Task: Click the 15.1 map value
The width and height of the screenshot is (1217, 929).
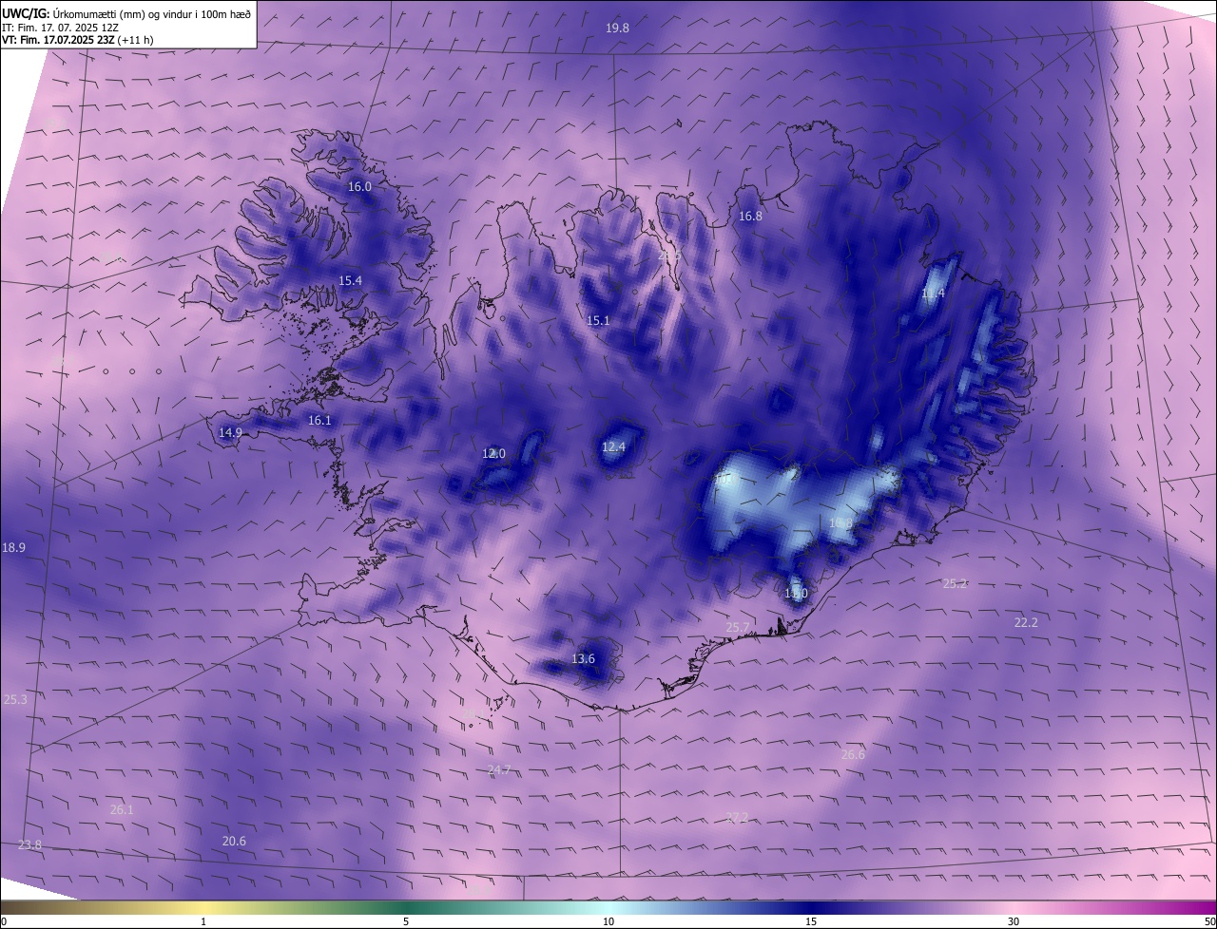Action: 597,321
